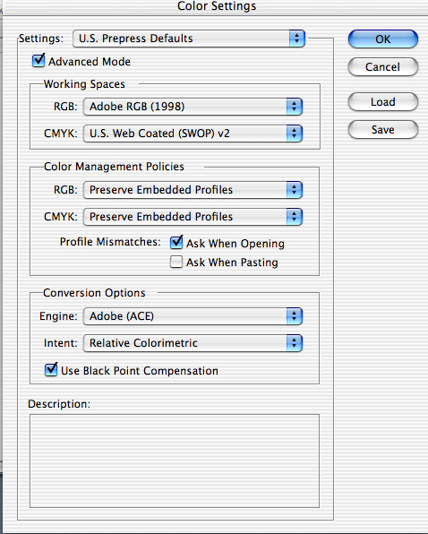428x534 pixels.
Task: Uncheck the Advanced Mode checkbox
Action: 39,61
